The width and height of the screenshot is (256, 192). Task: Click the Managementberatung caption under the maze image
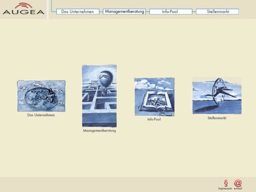pyautogui.click(x=99, y=131)
